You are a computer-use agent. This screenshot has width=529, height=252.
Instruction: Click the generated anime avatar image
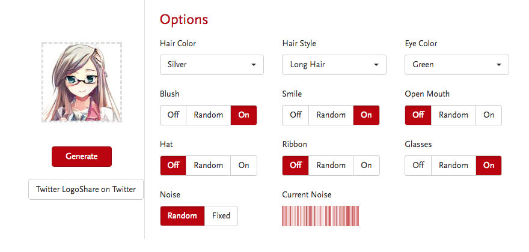(x=82, y=82)
